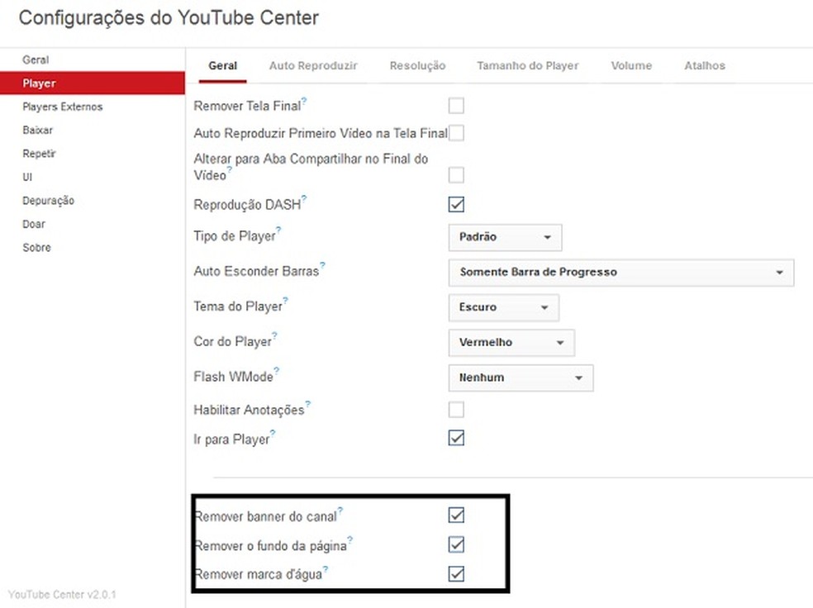Open Flash WMode help icon
This screenshot has width=813, height=608.
point(277,371)
